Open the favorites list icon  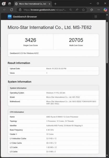tap(92, 10)
